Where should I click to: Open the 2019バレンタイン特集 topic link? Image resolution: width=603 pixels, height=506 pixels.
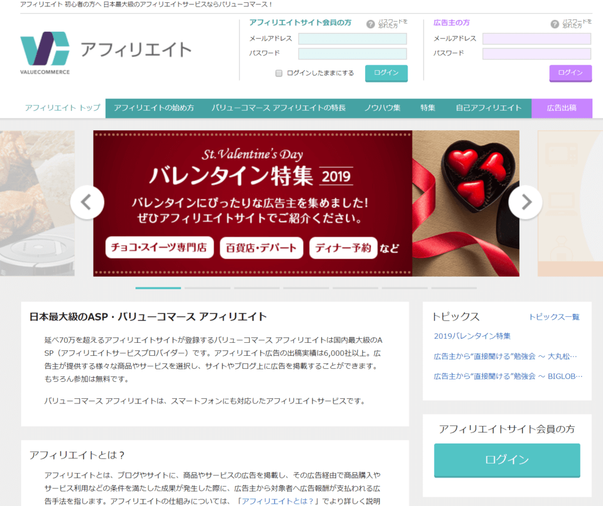472,336
